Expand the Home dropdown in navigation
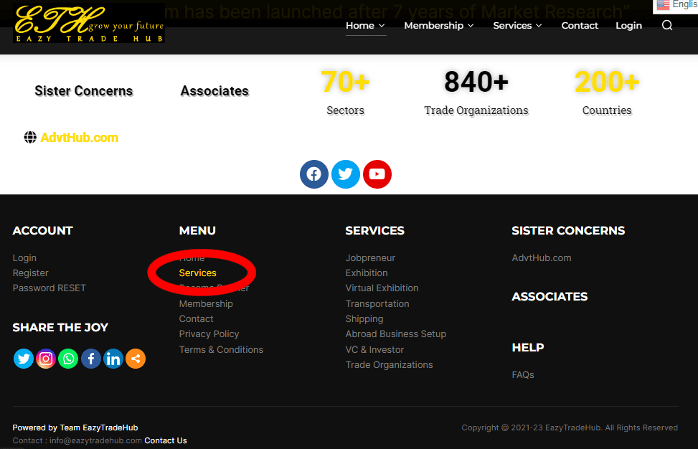This screenshot has width=698, height=449. [365, 26]
